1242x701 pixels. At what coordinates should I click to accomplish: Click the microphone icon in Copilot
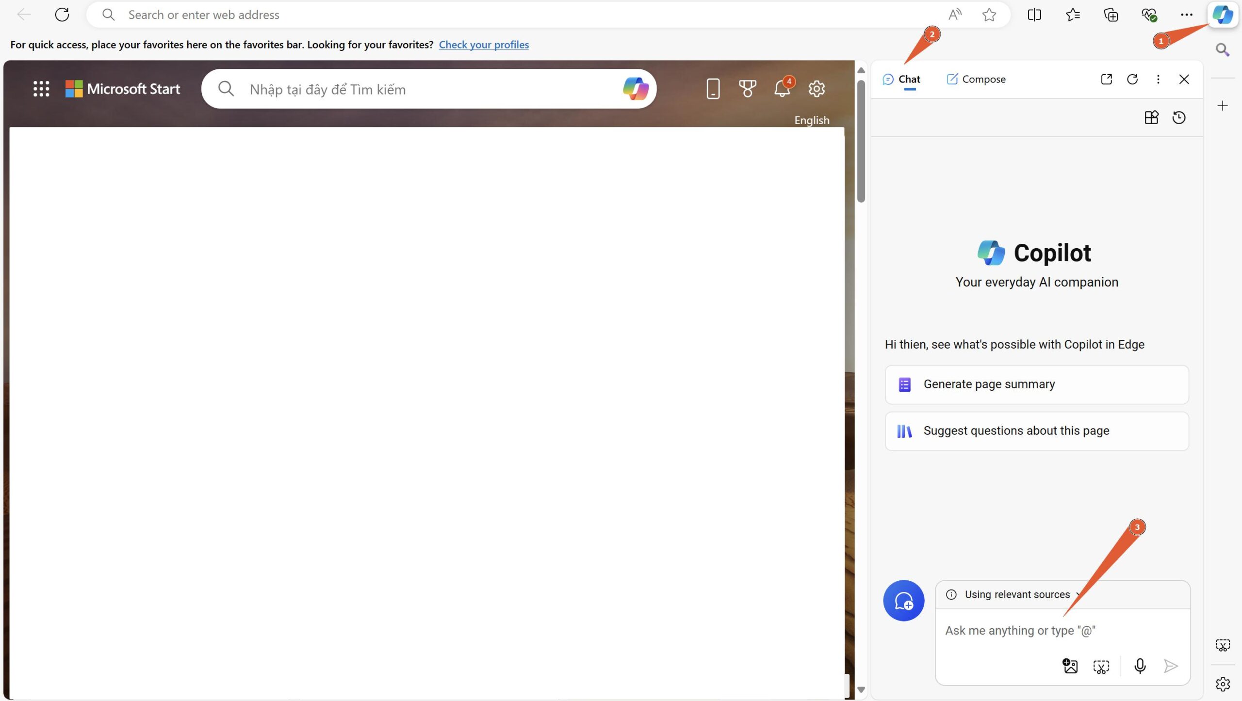click(x=1140, y=667)
